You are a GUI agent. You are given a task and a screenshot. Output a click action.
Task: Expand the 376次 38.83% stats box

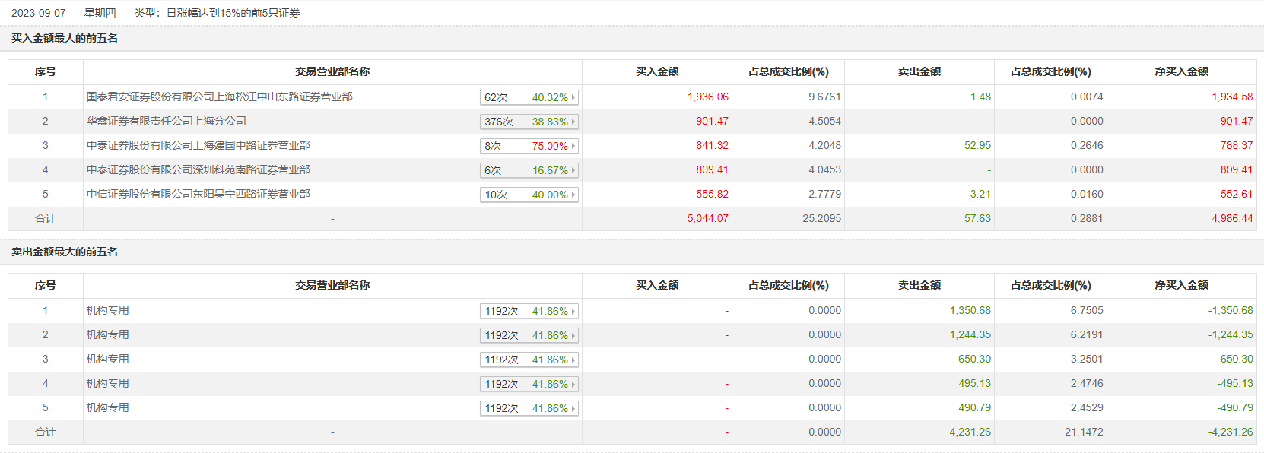[x=529, y=122]
